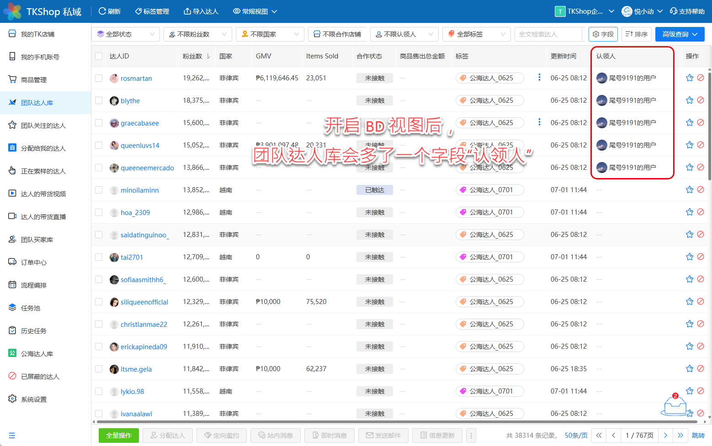The image size is (712, 446).
Task: Click the 全量操作 green button
Action: [x=119, y=436]
